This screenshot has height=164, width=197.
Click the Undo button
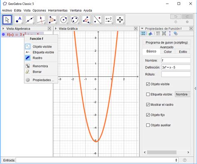coord(176,17)
